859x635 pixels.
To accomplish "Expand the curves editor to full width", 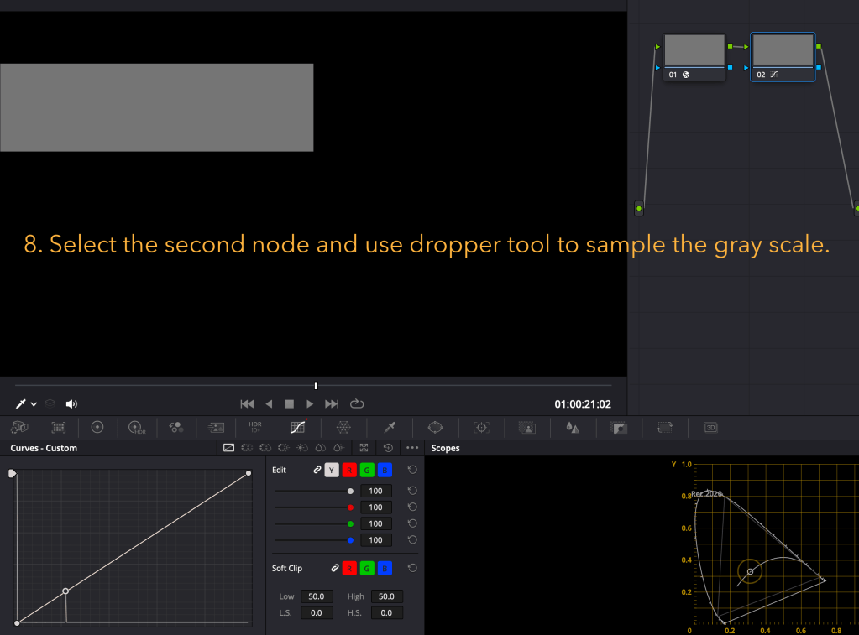I will (x=364, y=448).
